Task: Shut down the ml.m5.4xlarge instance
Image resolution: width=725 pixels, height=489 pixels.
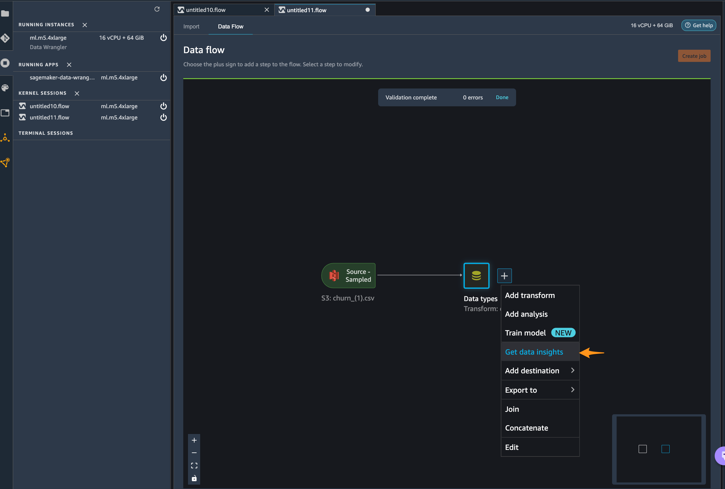Action: click(x=163, y=38)
